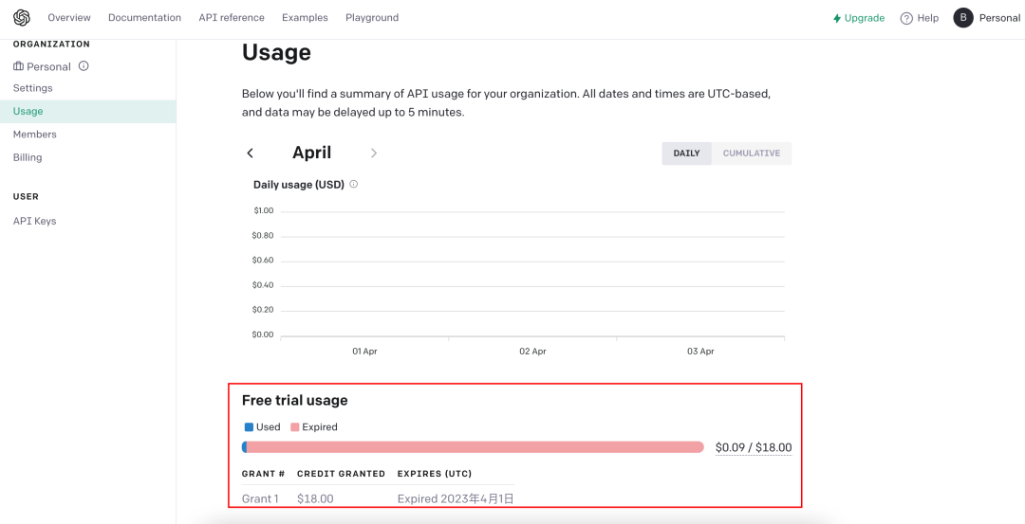This screenshot has width=1025, height=524.
Task: Click the green Upgrade lightning icon
Action: click(837, 18)
